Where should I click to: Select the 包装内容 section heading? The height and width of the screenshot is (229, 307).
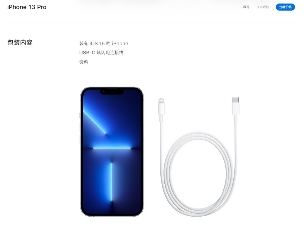(20, 43)
